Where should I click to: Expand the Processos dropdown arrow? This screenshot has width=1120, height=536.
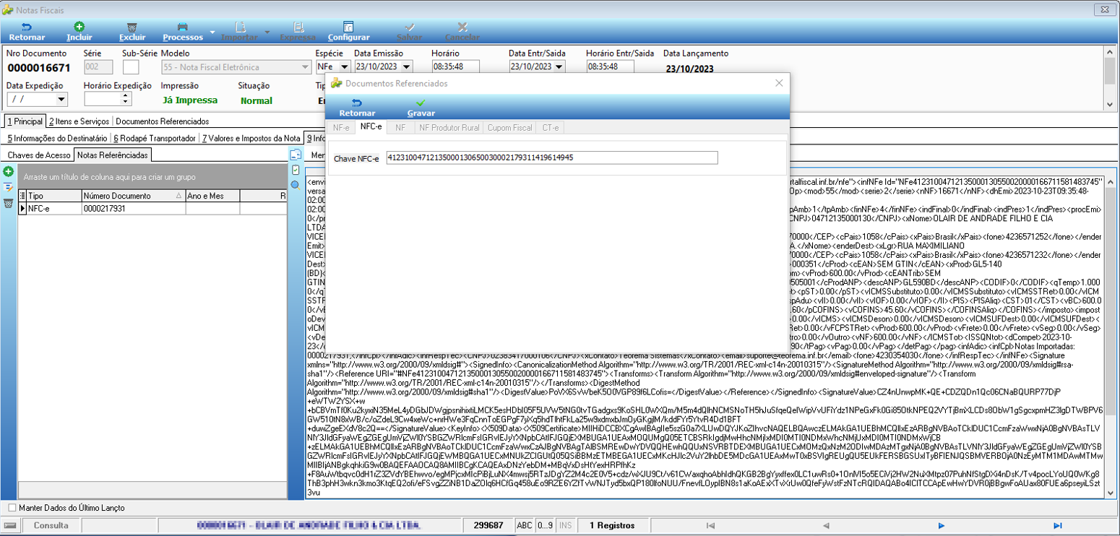(212, 33)
